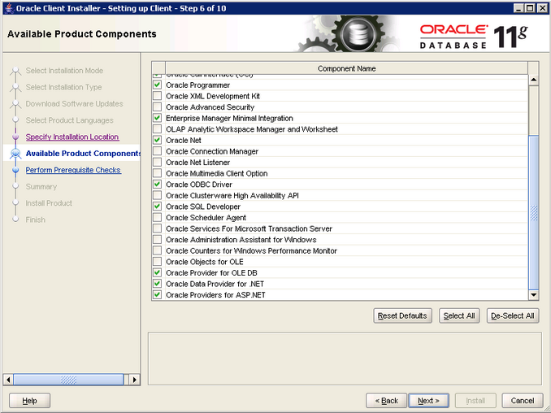Viewport: 551px width, 413px height.
Task: Click the Specify Installation Location step marker
Action: pyautogui.click(x=15, y=137)
